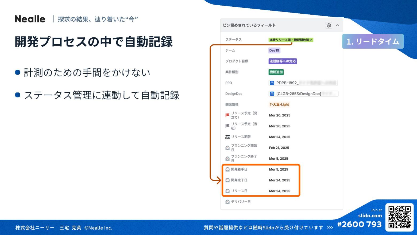The height and width of the screenshot is (235, 417).
Task: Click the #2600 793 Slido event code
Action: tap(359, 224)
